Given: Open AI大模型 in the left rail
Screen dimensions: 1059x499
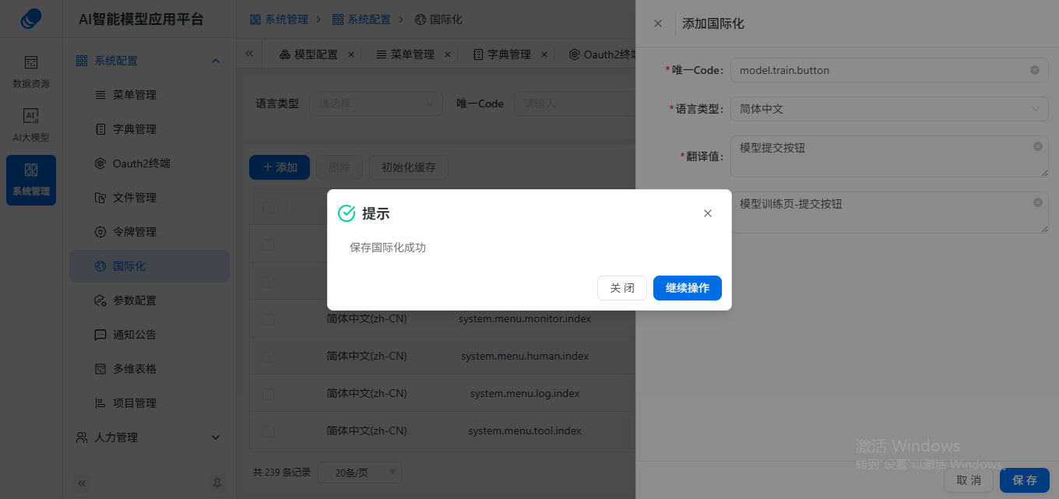Looking at the screenshot, I should pos(31,125).
